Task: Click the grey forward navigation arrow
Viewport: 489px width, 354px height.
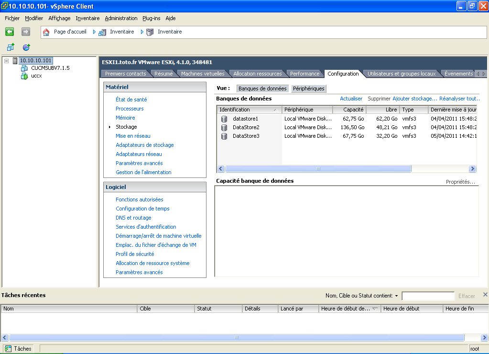Action: click(x=25, y=32)
